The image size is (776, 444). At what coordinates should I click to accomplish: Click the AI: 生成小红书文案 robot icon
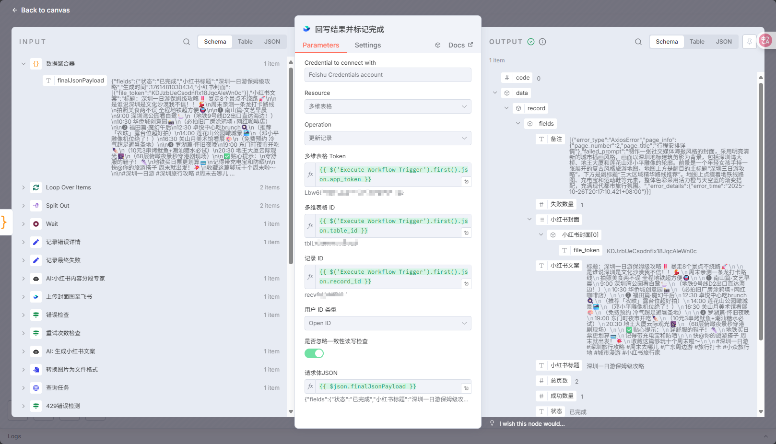[x=36, y=351]
